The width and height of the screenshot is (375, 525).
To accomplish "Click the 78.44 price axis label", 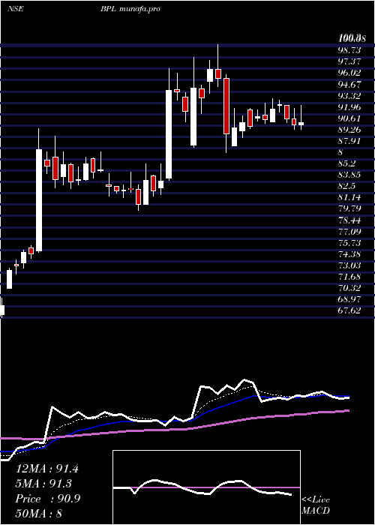I will (349, 220).
